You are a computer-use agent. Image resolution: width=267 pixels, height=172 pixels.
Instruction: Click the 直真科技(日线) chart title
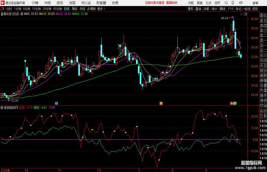pyautogui.click(x=10, y=14)
